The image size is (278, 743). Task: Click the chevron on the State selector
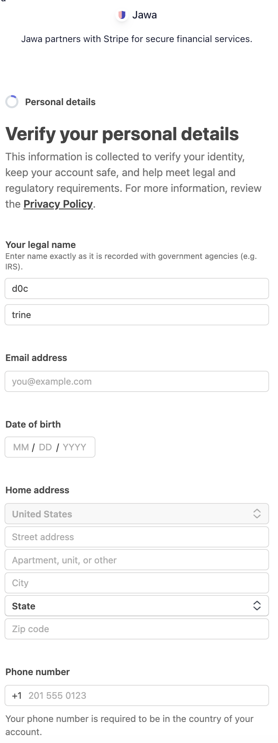point(257,605)
